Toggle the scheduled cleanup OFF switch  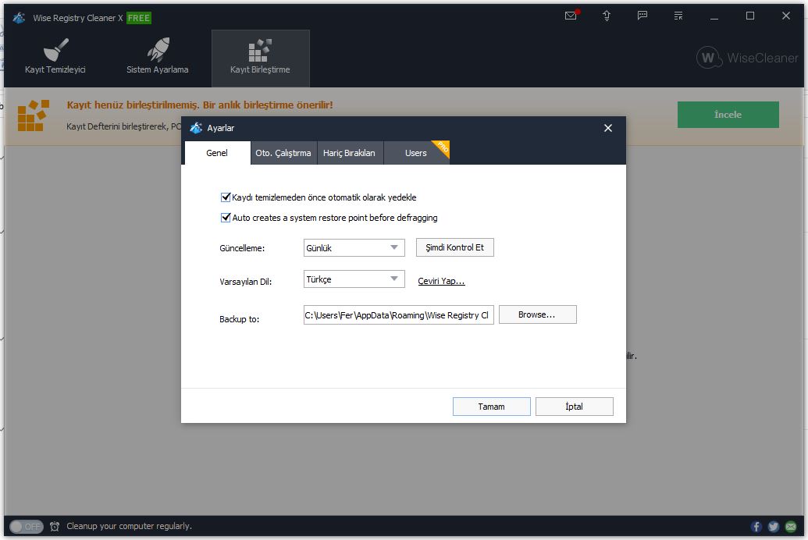(27, 526)
